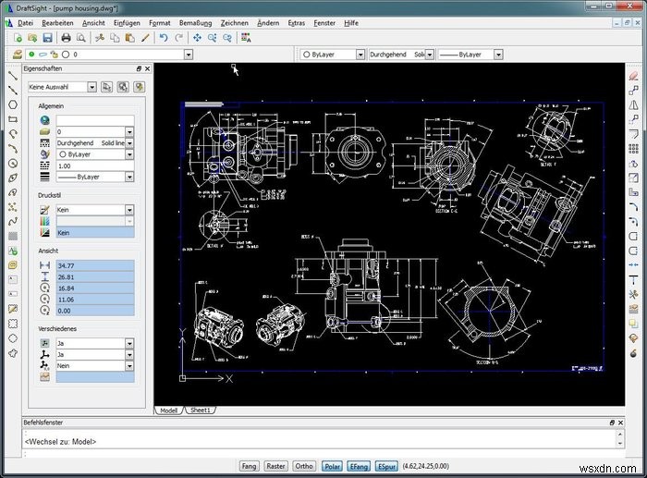Click the Undo arrow icon

(x=164, y=38)
